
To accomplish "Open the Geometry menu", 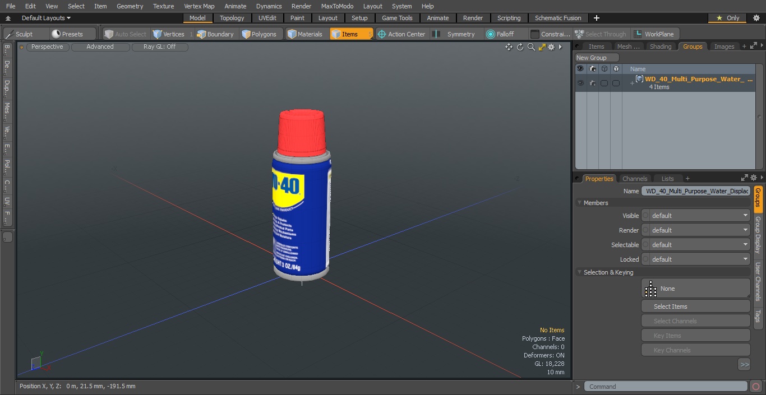I will 130,6.
